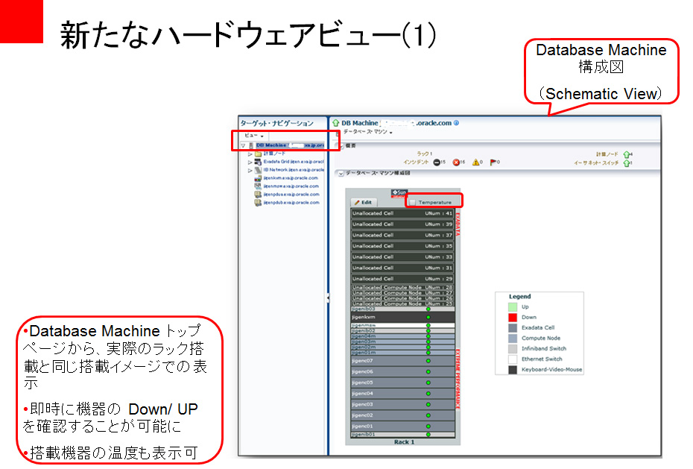Select the jigenib02 switch row
Viewport: 693px width, 469px height.
click(x=402, y=330)
